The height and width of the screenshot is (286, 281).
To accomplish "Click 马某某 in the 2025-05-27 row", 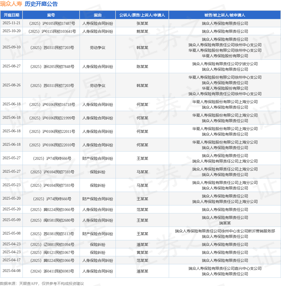I will (142, 172).
